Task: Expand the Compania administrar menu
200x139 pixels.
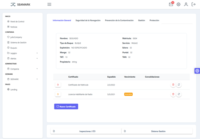Action: 22,69
